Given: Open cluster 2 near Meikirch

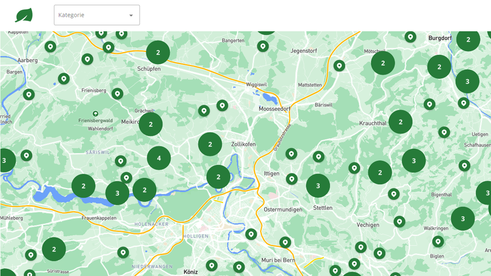Looking at the screenshot, I should point(151,124).
